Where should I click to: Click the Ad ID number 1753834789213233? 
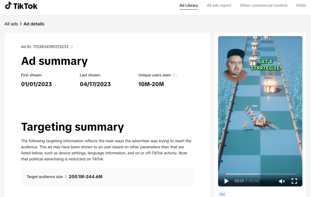pos(51,47)
